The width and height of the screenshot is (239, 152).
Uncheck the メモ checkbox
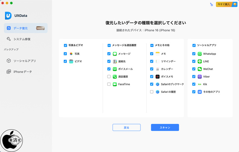(152, 54)
